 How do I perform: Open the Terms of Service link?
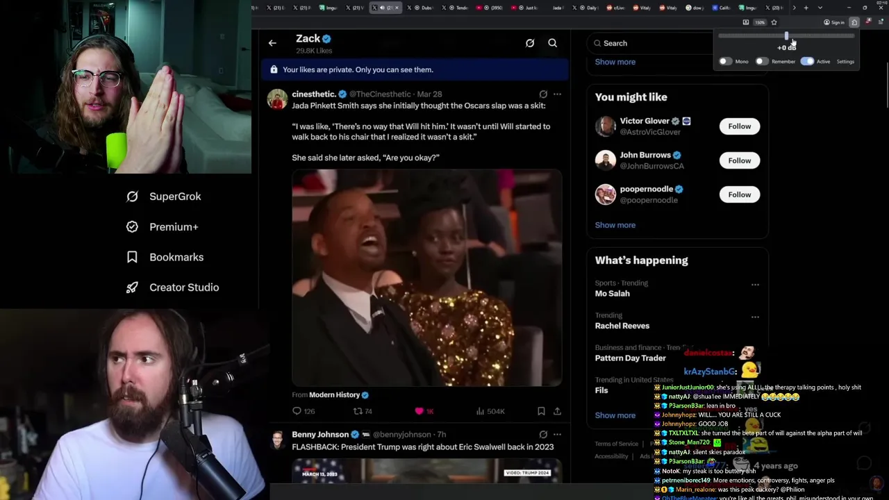click(616, 444)
